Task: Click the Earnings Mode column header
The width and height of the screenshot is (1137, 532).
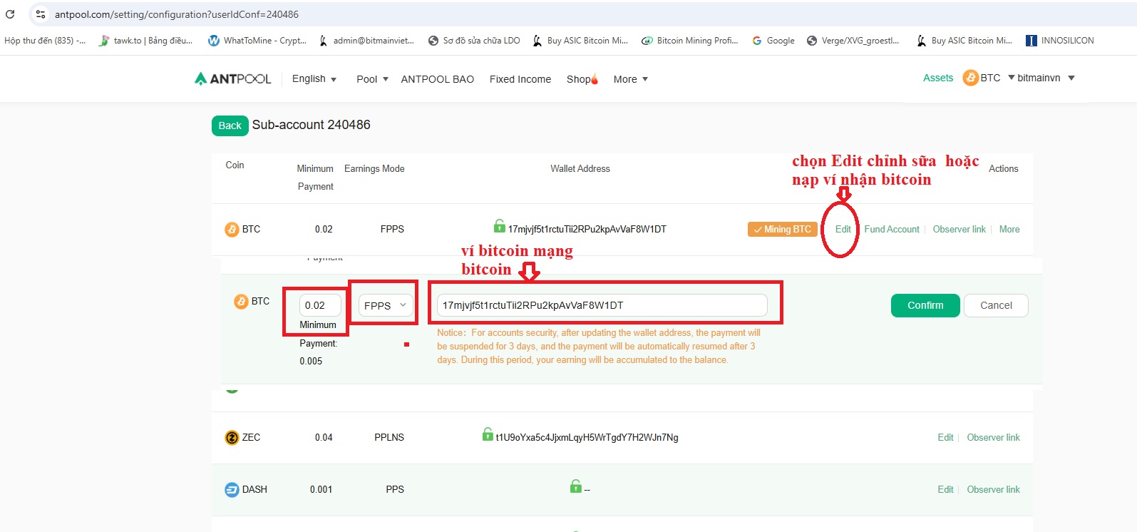Action: pos(374,168)
